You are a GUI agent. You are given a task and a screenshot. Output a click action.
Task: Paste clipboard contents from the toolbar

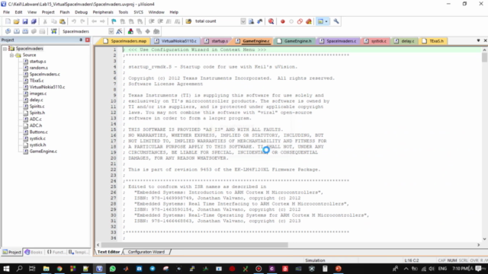(63, 21)
